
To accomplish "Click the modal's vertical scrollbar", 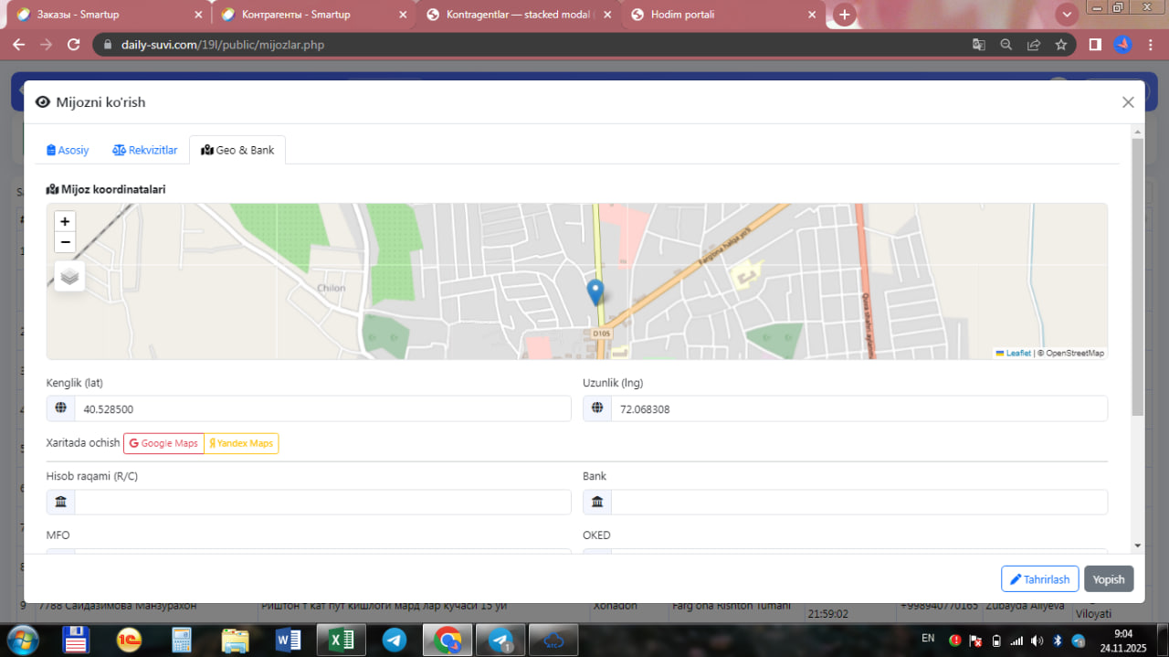I will click(x=1137, y=274).
